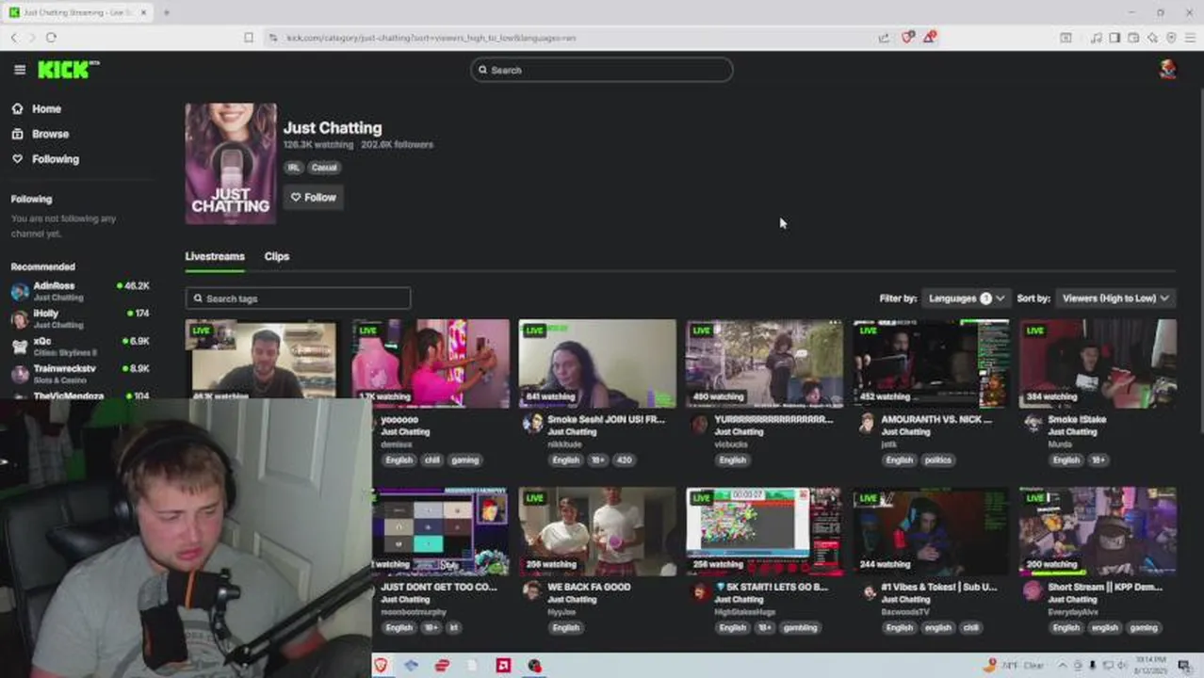Open the WE BACK FA GOOD stream thumbnail
The image size is (1204, 678).
597,531
